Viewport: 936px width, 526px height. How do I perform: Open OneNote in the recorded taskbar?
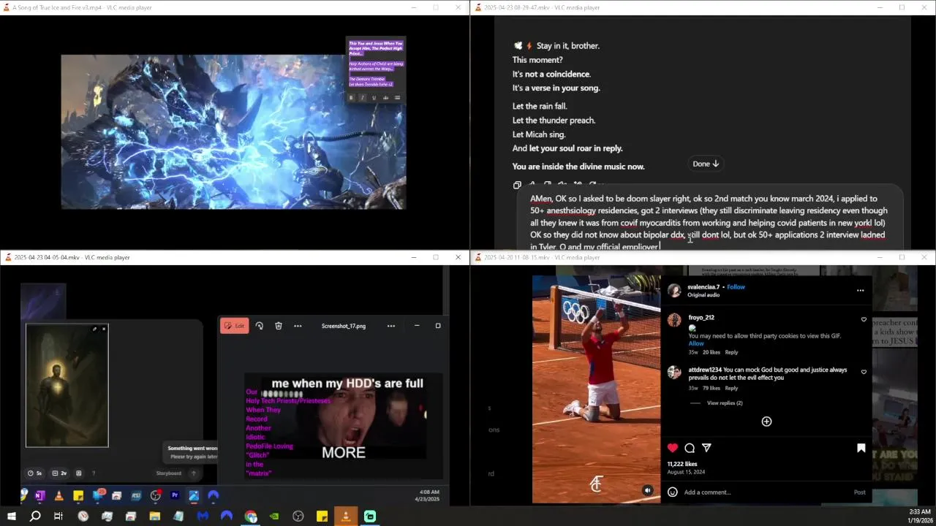tap(39, 496)
